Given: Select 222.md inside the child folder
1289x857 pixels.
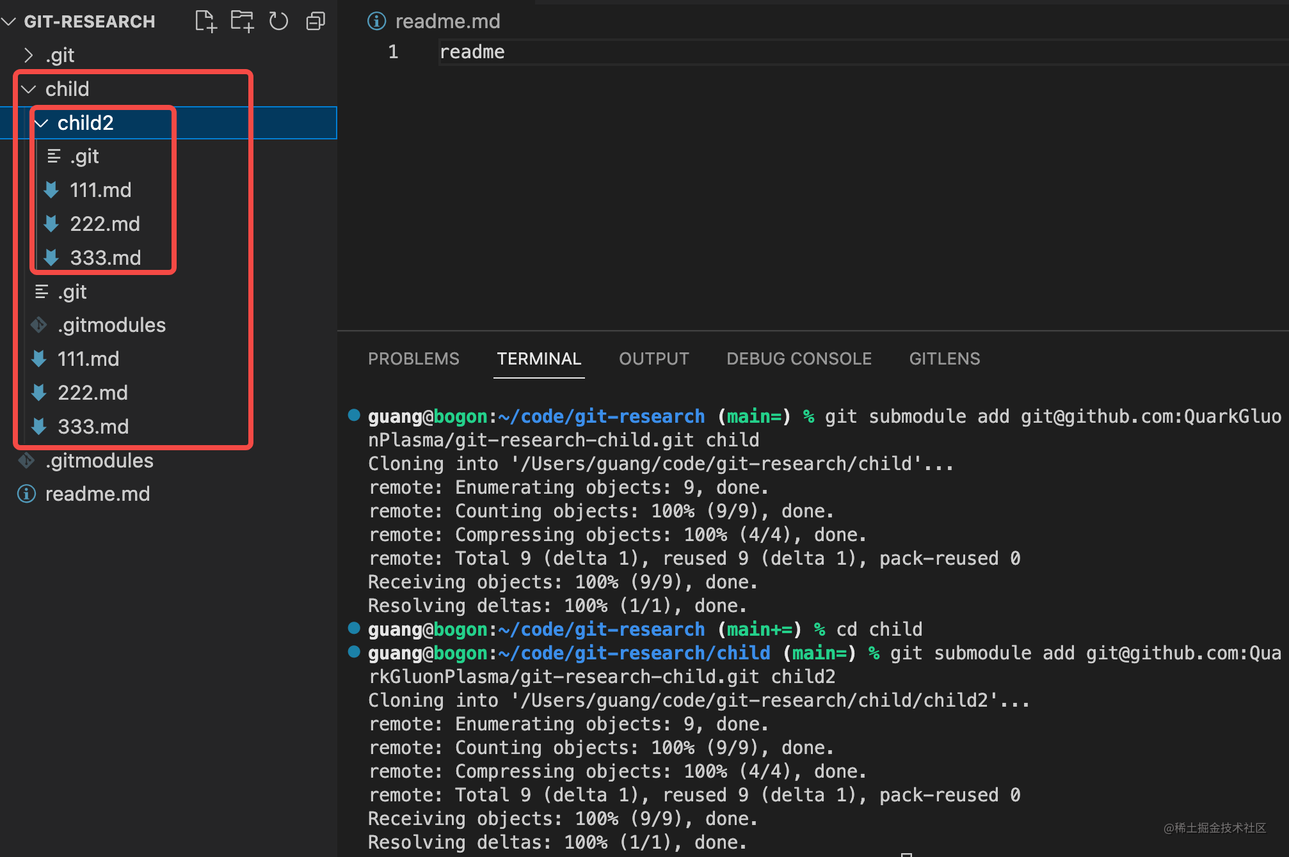Looking at the screenshot, I should point(93,392).
